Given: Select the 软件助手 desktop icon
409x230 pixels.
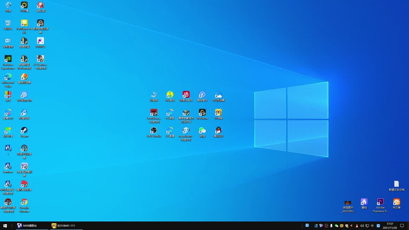Looking at the screenshot, I should tap(8, 132).
